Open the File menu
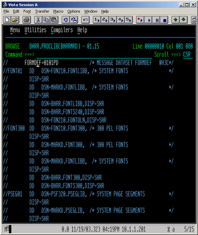Screen dimensions: 198x235 tap(6, 11)
